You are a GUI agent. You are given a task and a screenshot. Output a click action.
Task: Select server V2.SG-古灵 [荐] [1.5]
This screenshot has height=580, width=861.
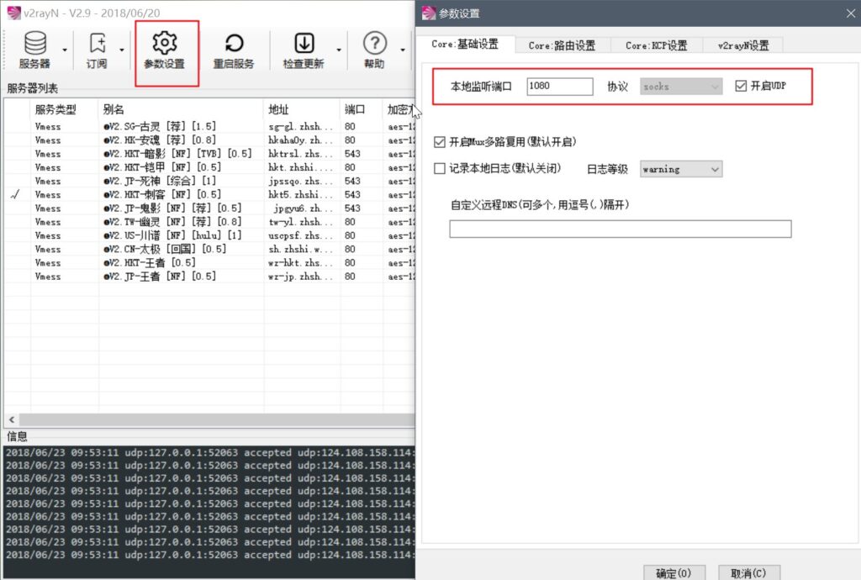pyautogui.click(x=160, y=126)
